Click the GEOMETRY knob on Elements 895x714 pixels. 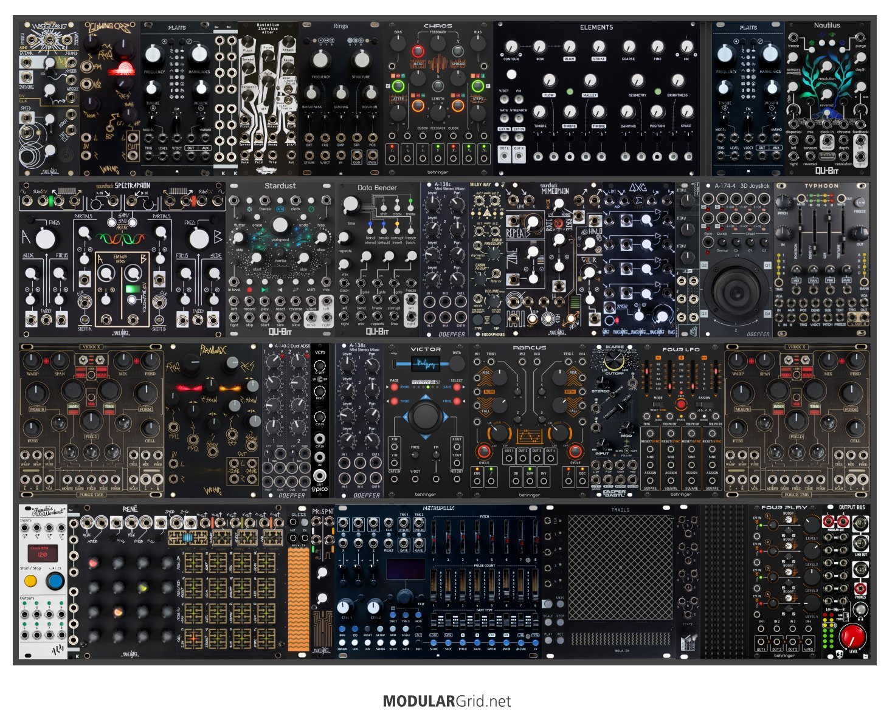(637, 81)
